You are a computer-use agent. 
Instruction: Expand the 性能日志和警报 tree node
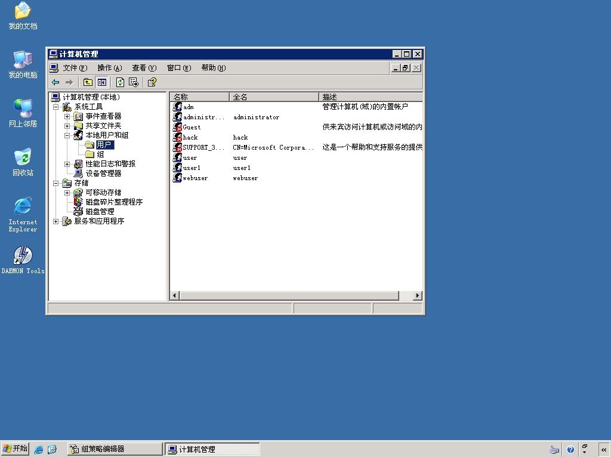tap(67, 164)
